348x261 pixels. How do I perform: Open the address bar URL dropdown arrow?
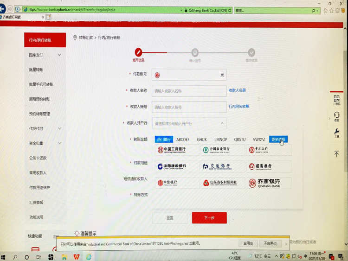(181, 10)
